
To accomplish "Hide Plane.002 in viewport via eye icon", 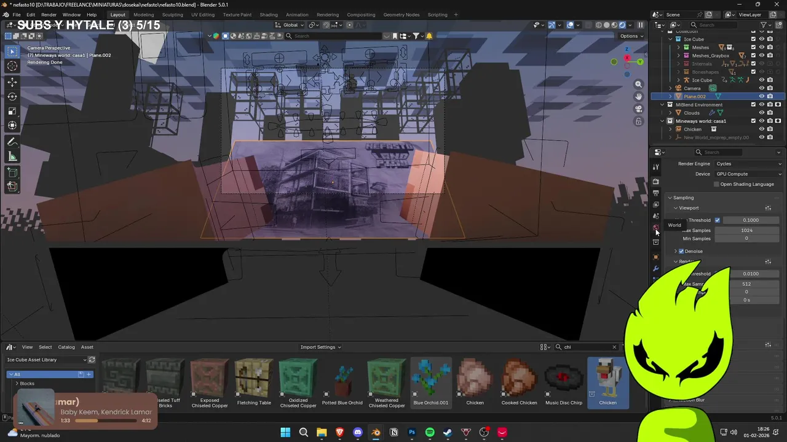I will click(x=761, y=96).
